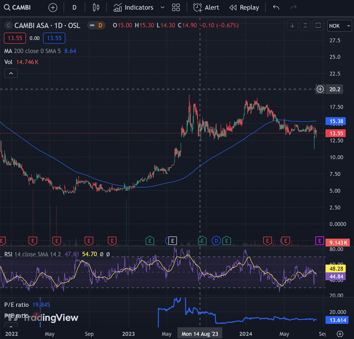
Task: Open chart settings gear in bottom corner
Action: pyautogui.click(x=340, y=334)
